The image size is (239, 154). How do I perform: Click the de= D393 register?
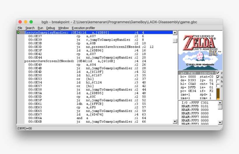188,80
